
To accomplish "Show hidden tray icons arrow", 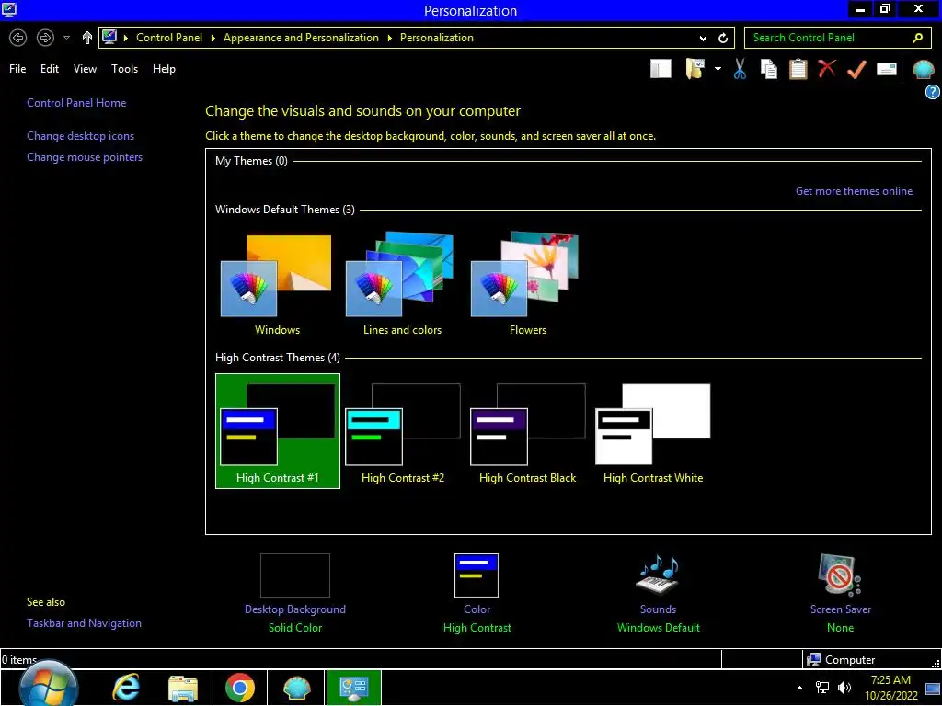I will pyautogui.click(x=799, y=688).
